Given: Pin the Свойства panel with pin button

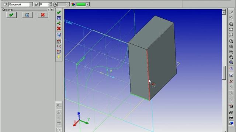Looking at the screenshot, I should pos(49,10).
